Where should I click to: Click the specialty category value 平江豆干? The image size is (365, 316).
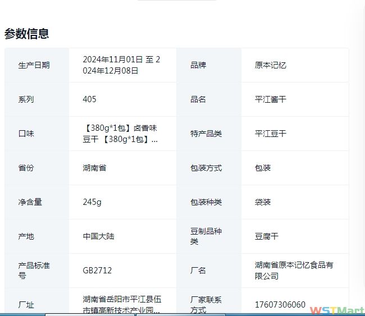coord(270,134)
